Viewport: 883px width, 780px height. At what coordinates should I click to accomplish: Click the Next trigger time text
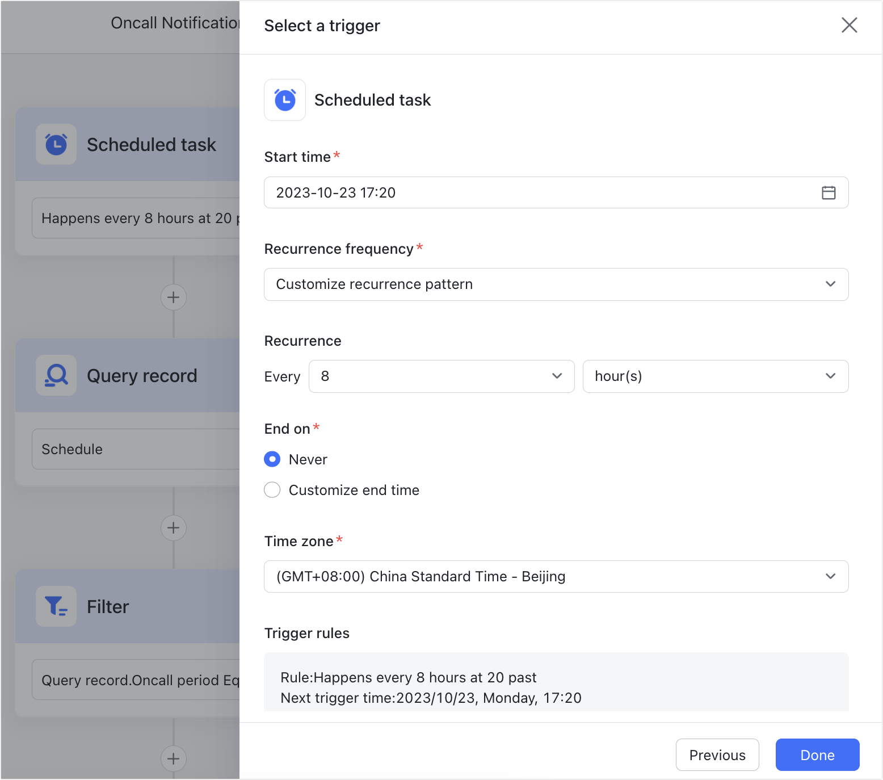point(431,698)
